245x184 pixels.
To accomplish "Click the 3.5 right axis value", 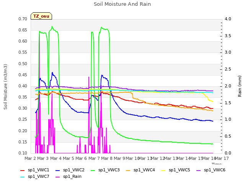I will pyautogui.click(x=228, y=36).
